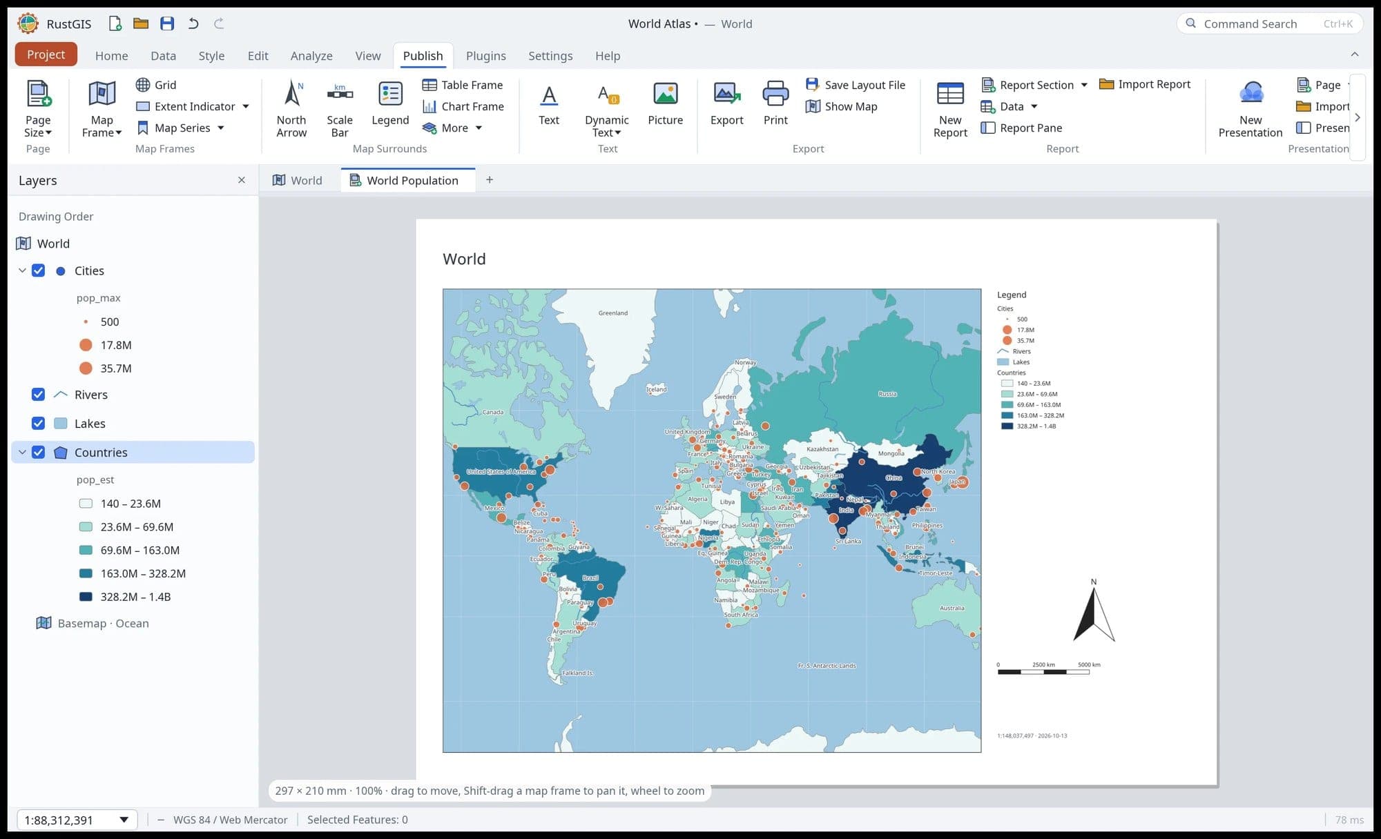The width and height of the screenshot is (1381, 839).
Task: Switch to the Analyze ribbon tab
Action: (x=311, y=56)
